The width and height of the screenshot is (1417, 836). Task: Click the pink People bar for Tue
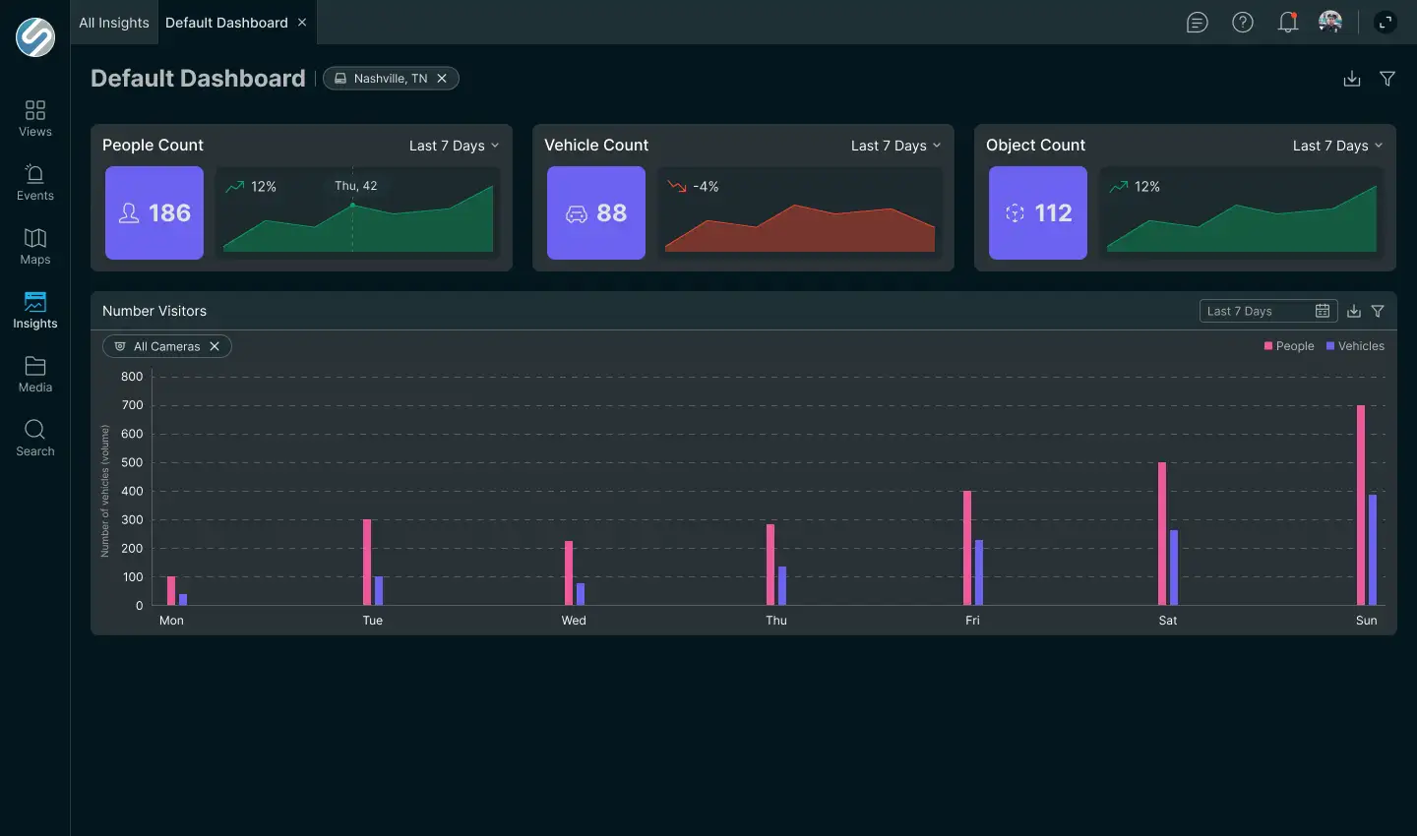[x=367, y=562]
